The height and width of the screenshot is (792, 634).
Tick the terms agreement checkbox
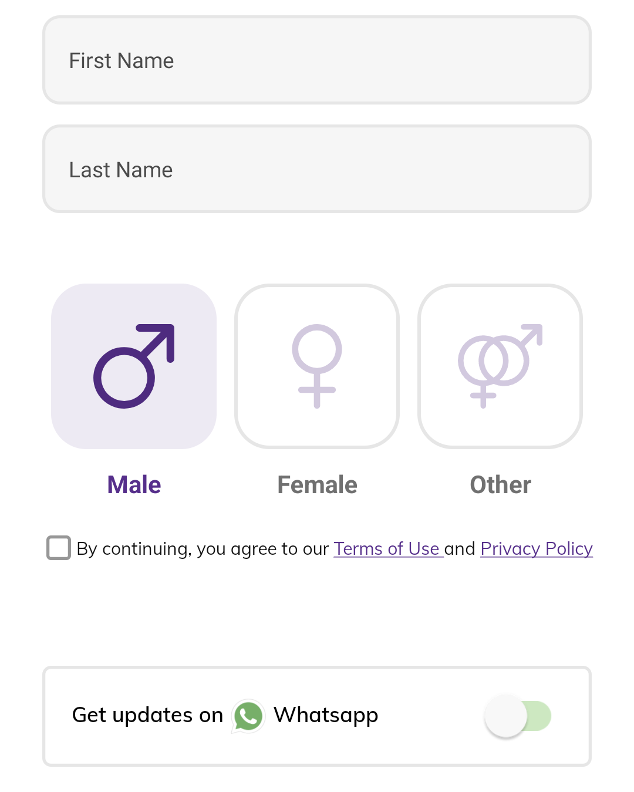click(x=59, y=548)
